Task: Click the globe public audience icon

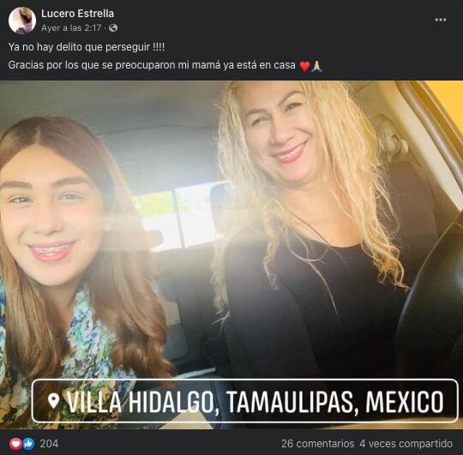Action: pos(113,28)
